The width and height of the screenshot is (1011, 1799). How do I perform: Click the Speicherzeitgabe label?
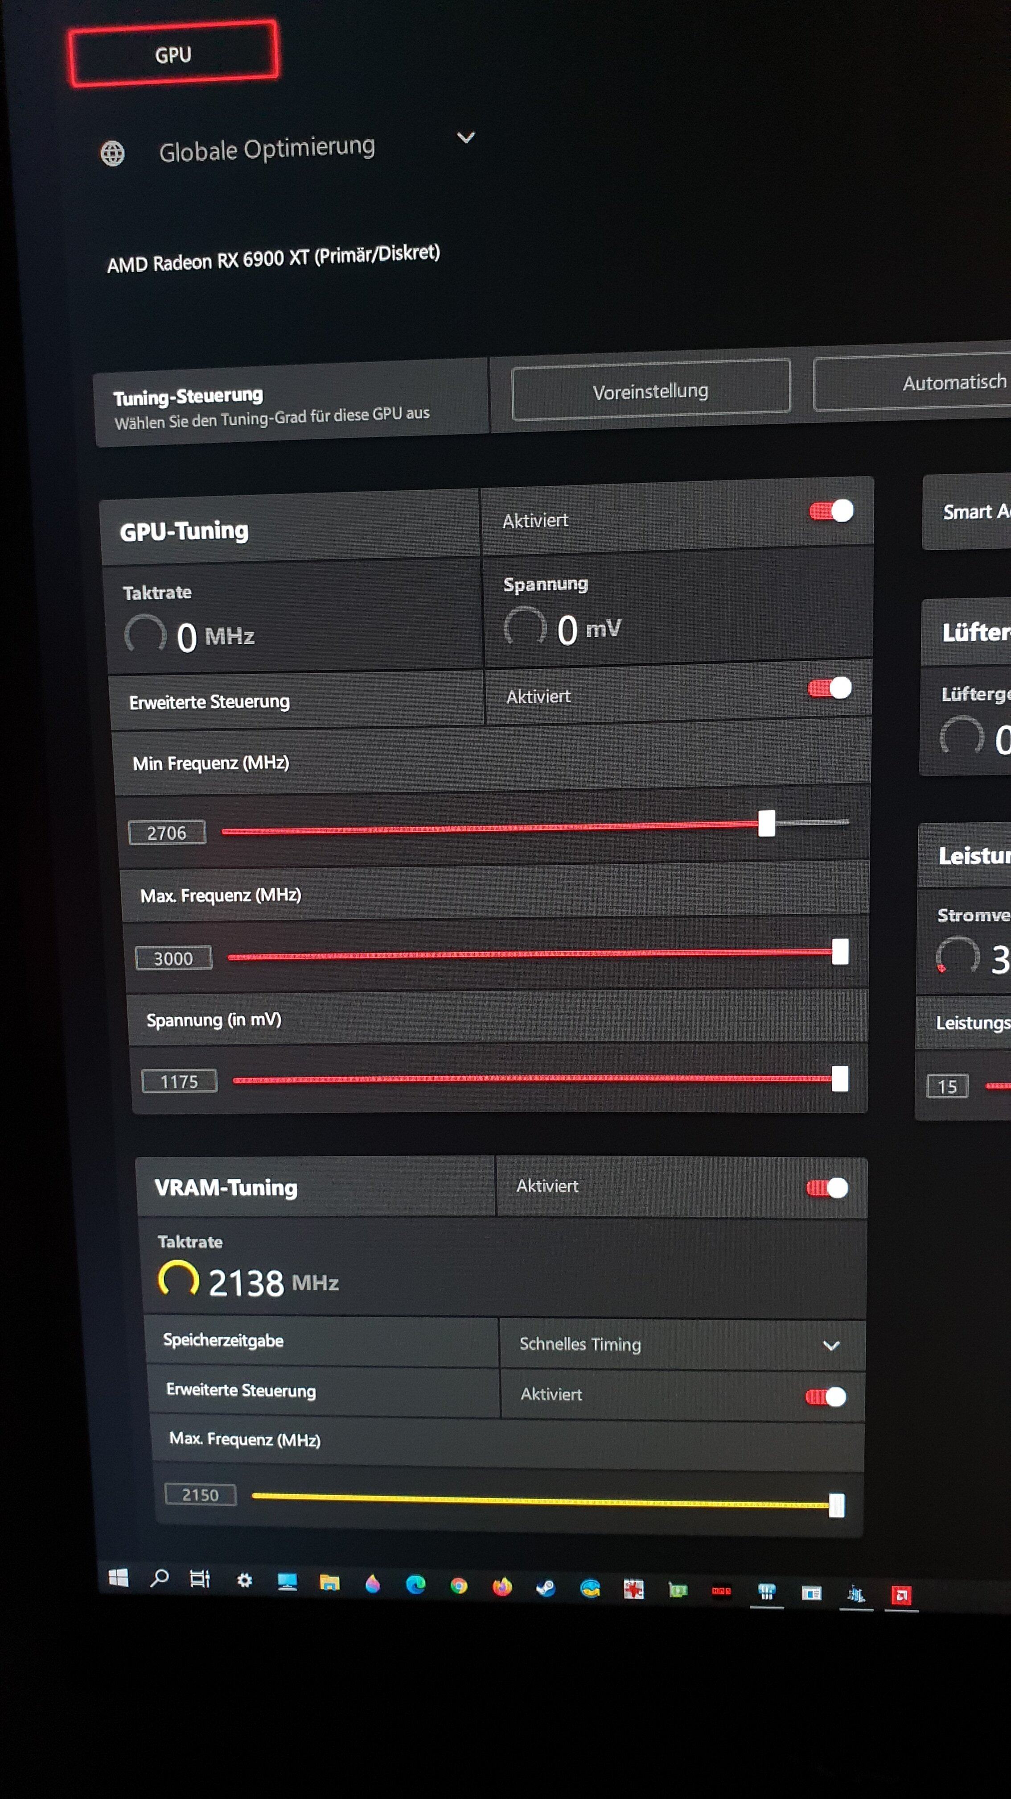(x=223, y=1339)
